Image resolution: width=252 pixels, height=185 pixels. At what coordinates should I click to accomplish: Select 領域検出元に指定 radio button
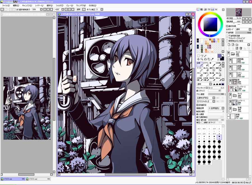(227, 41)
